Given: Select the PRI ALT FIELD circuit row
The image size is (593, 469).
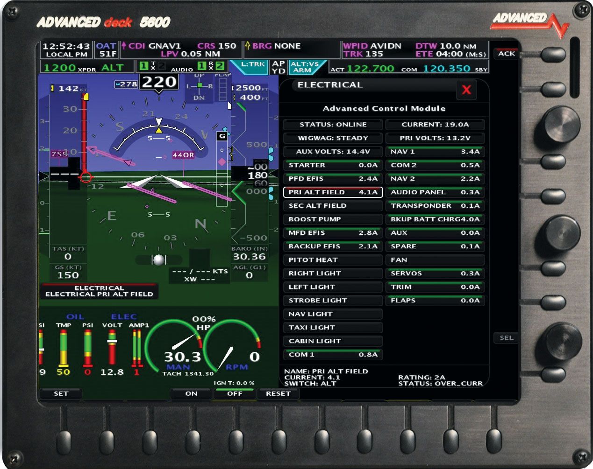Looking at the screenshot, I should (333, 192).
